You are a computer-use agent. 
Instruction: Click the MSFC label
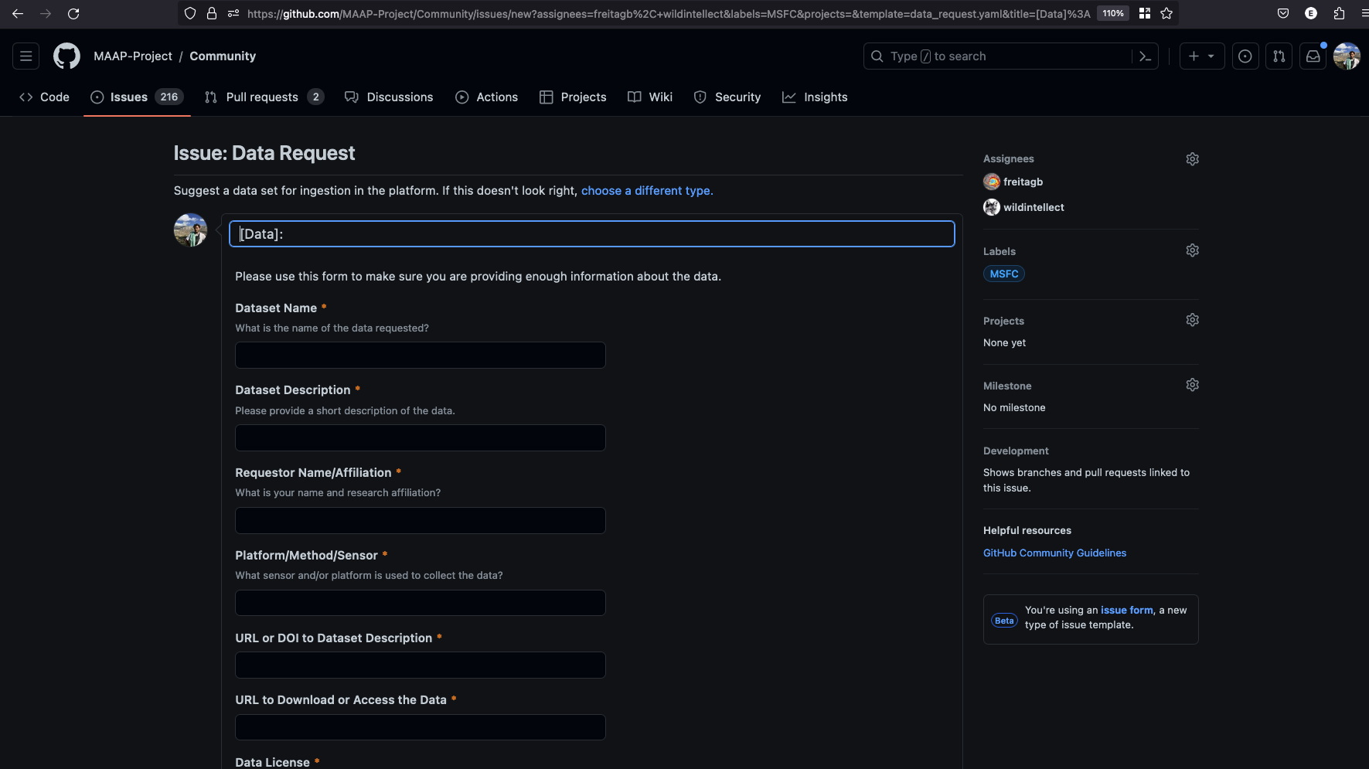pos(1004,274)
